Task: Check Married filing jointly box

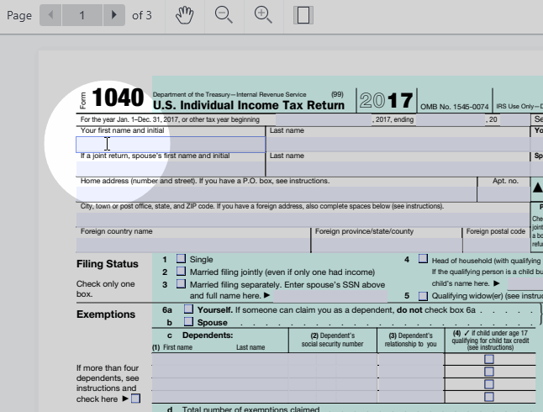Action: pos(181,272)
